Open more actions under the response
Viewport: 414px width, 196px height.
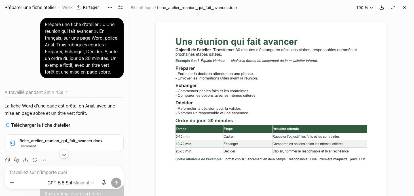[44, 160]
